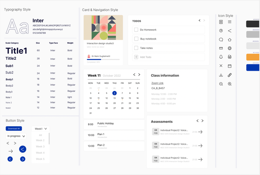
Task: Click plain left chevron in Button Style
Action: [8, 143]
